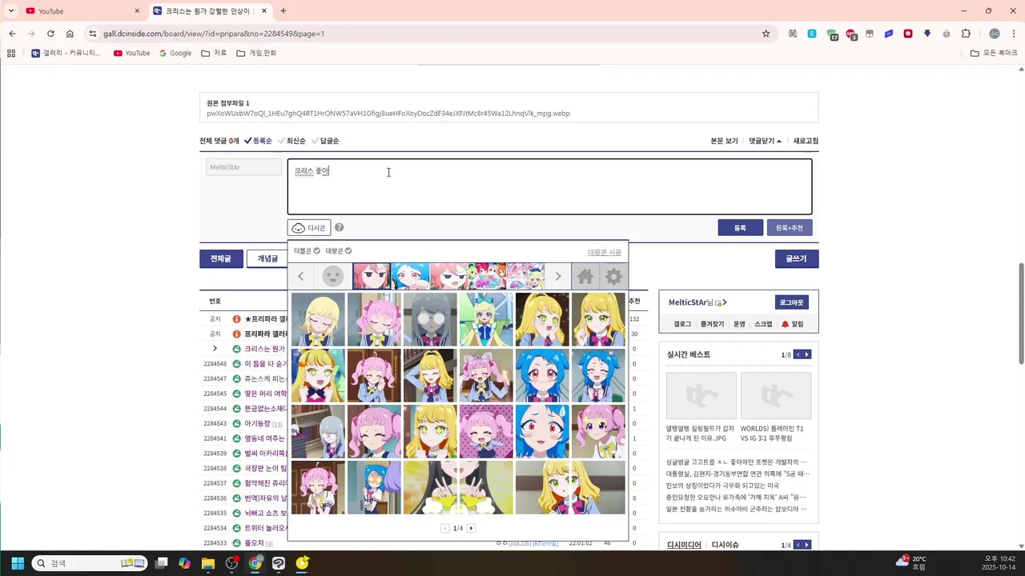Screen dimensions: 1025x576
Task: Click the red record extension icon
Action: [x=908, y=34]
